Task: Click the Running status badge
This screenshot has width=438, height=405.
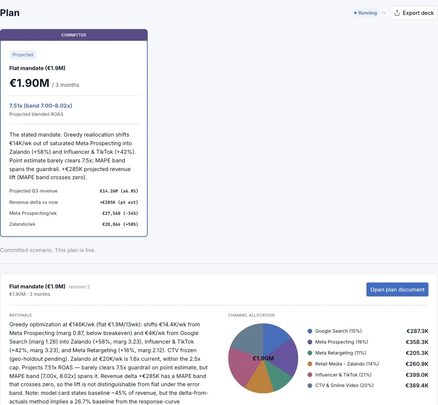Action: [365, 13]
